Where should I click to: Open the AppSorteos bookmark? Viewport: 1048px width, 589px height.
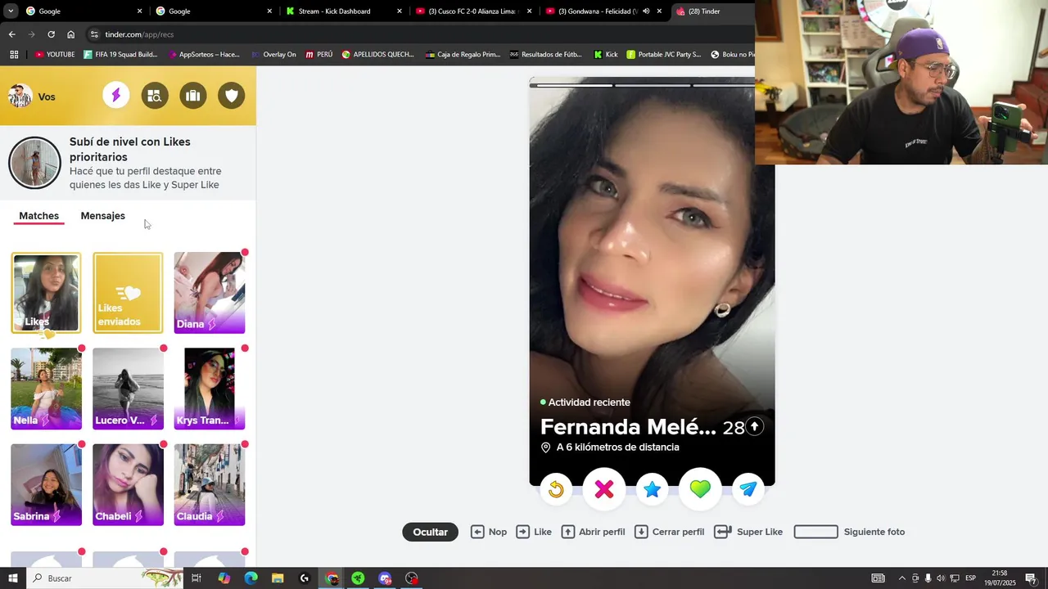pyautogui.click(x=203, y=55)
